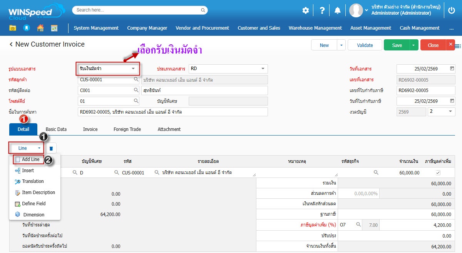The width and height of the screenshot is (462, 253).
Task: Expand the document format dropdown
Action: tap(133, 69)
